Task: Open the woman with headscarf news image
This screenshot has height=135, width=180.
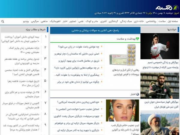Action: coord(122,110)
